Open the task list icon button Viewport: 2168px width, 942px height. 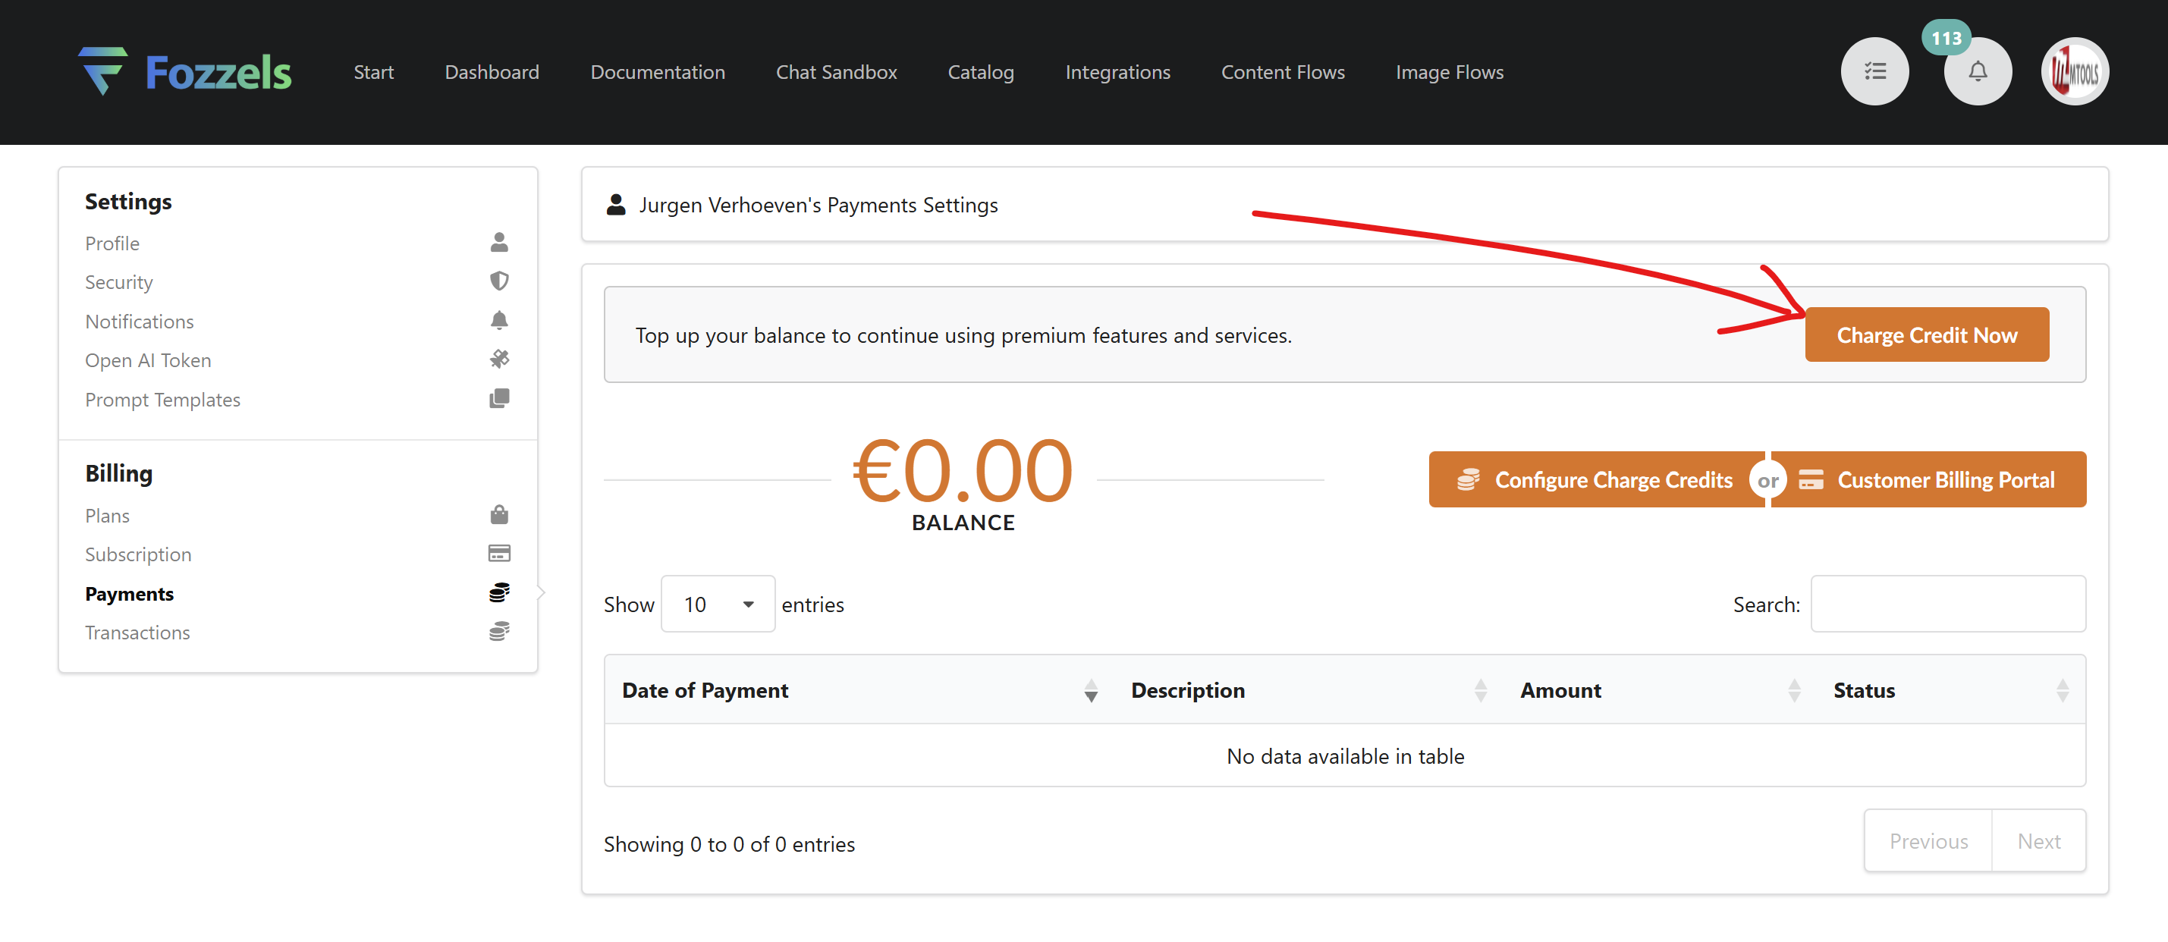point(1874,71)
